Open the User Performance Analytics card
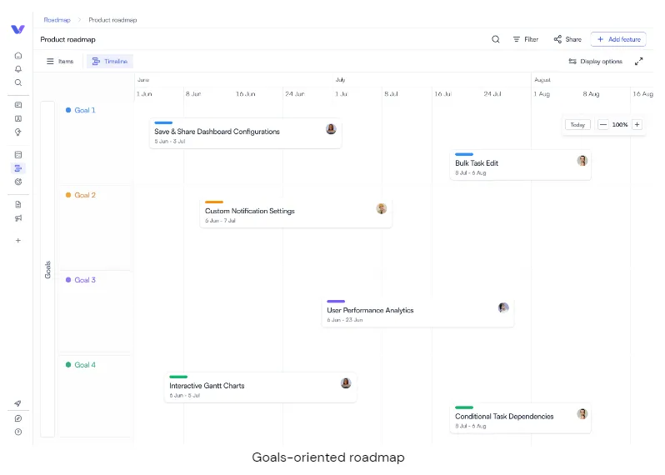Image resolution: width=665 pixels, height=475 pixels. (x=417, y=312)
